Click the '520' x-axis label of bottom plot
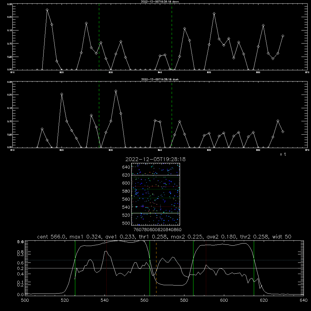Screen dimensions: 311x311 65,300
